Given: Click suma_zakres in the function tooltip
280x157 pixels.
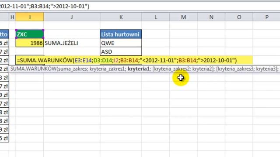Looking at the screenshot, I should 72,69.
